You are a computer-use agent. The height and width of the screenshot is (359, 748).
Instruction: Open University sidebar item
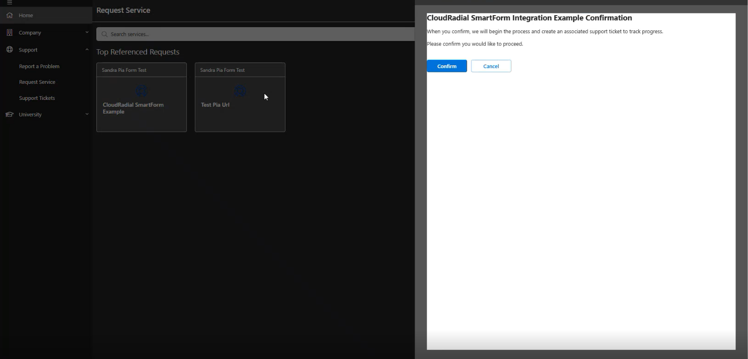coord(46,115)
